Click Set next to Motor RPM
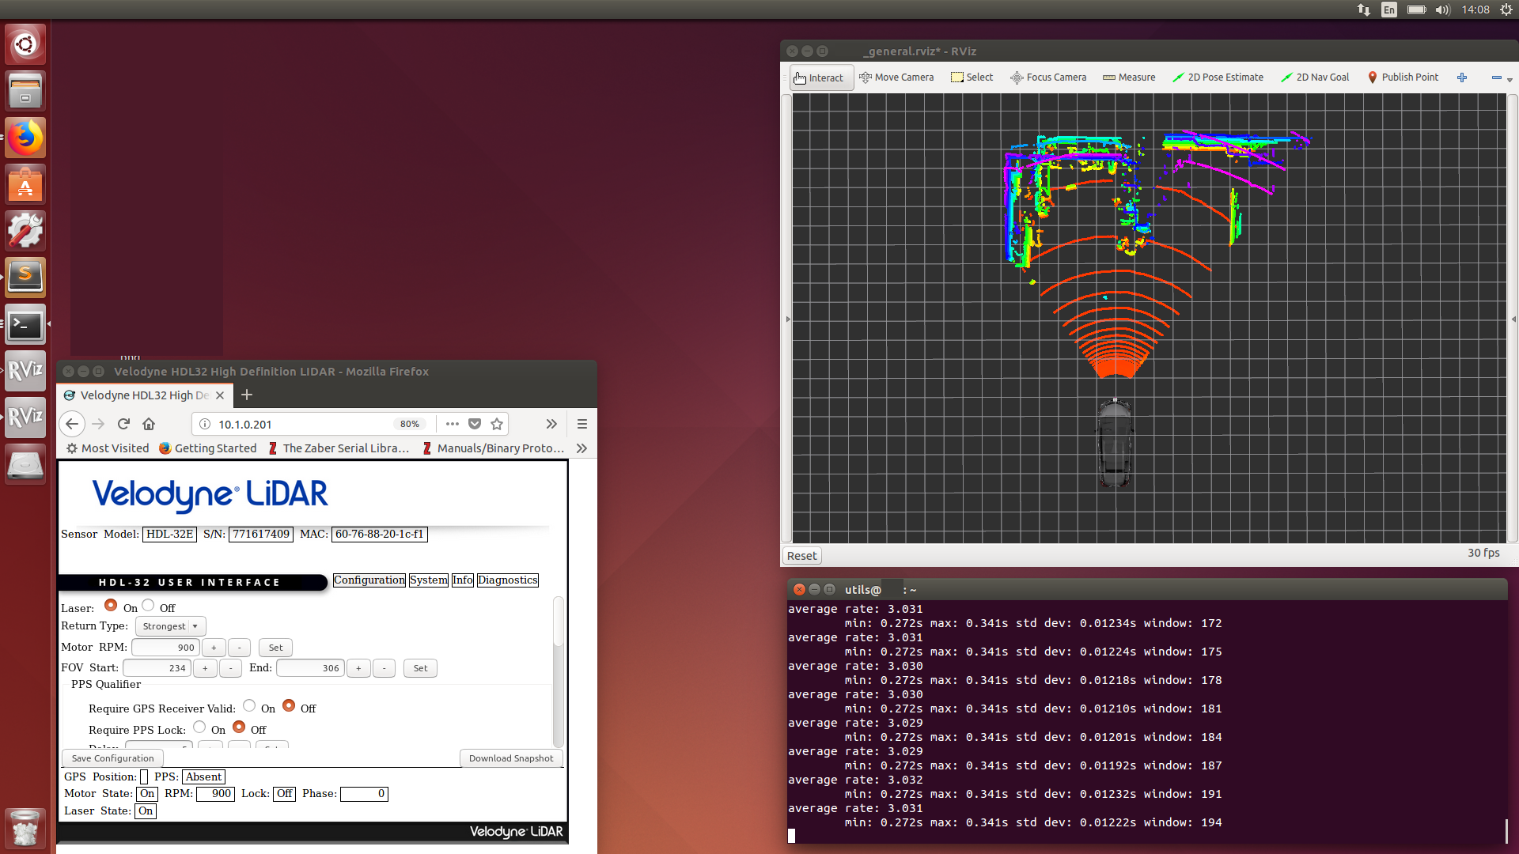The height and width of the screenshot is (854, 1519). coord(275,648)
